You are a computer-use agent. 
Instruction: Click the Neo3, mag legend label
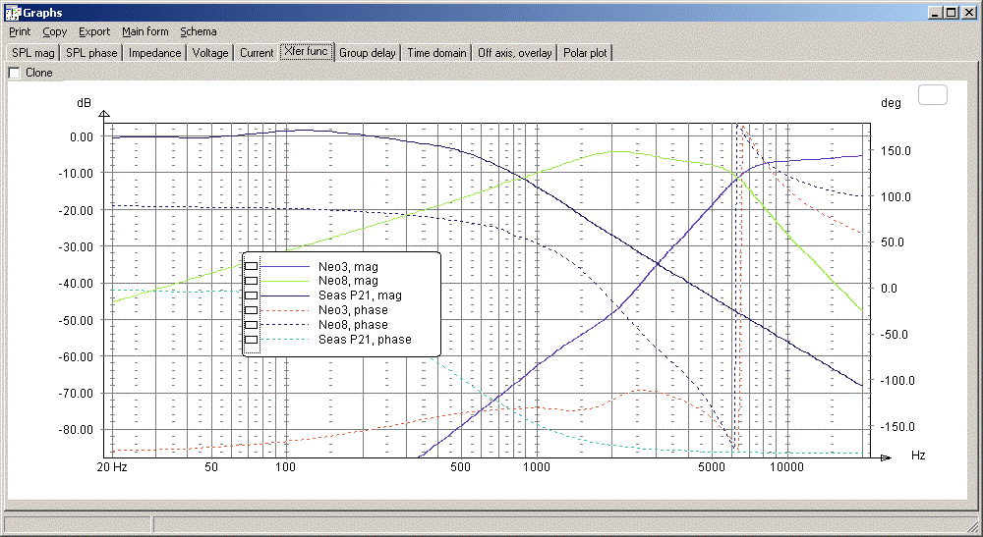pyautogui.click(x=348, y=267)
